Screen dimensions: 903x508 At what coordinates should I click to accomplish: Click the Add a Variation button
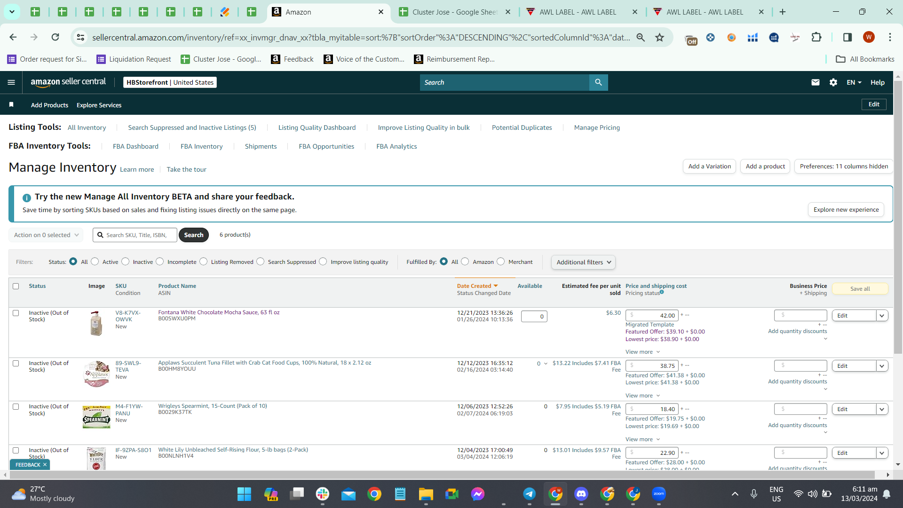709,166
